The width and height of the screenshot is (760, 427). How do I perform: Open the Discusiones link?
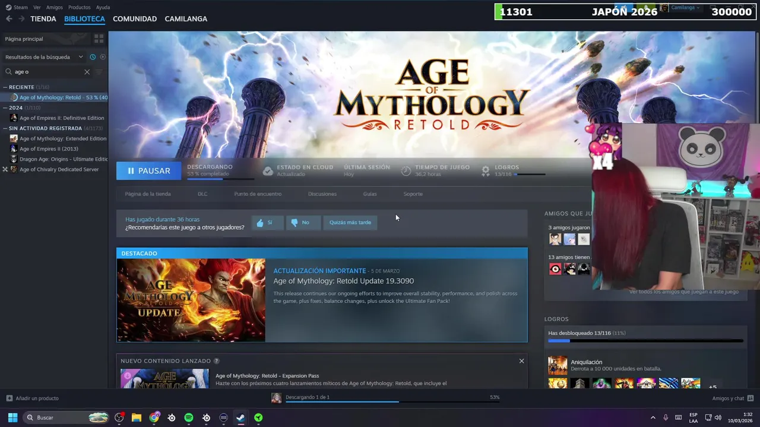(322, 194)
